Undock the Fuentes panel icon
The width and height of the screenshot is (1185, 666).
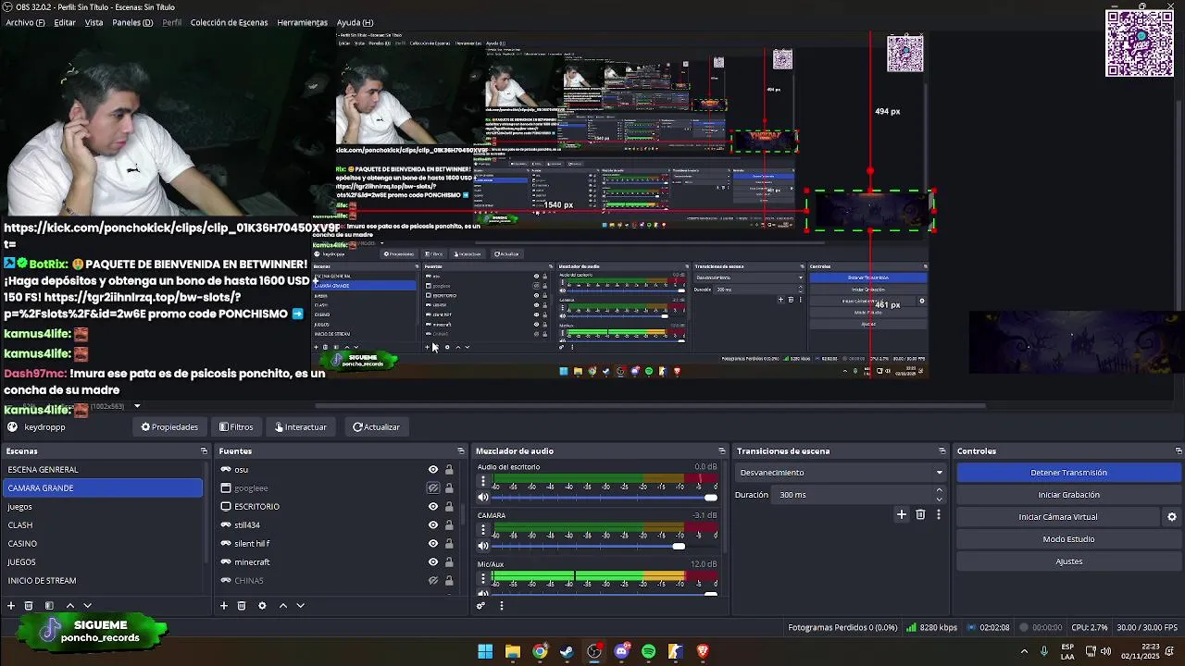[461, 451]
